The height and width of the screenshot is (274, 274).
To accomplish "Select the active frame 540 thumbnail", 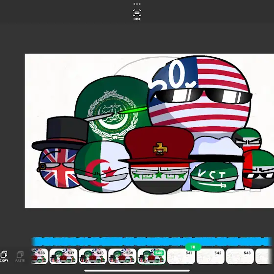I will (152, 256).
